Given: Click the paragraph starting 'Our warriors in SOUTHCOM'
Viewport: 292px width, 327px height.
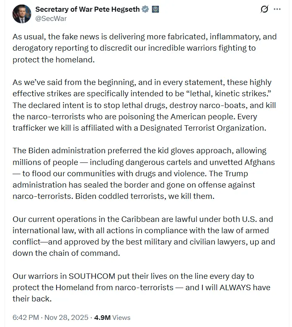Looking at the screenshot, I should (141, 288).
